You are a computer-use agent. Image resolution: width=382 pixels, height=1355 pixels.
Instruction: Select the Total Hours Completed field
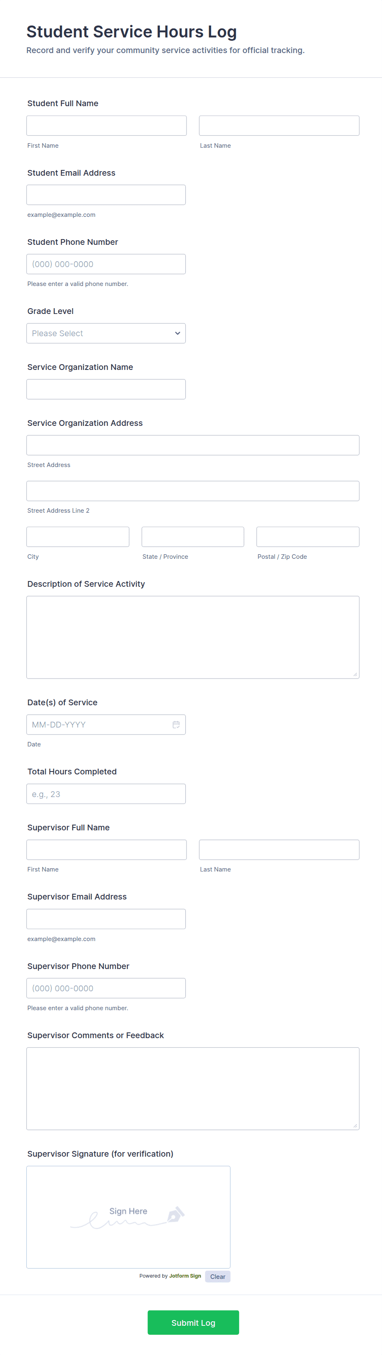106,794
